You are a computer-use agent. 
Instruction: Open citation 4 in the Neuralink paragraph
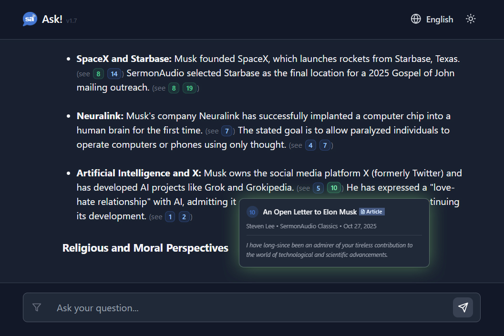click(x=310, y=145)
